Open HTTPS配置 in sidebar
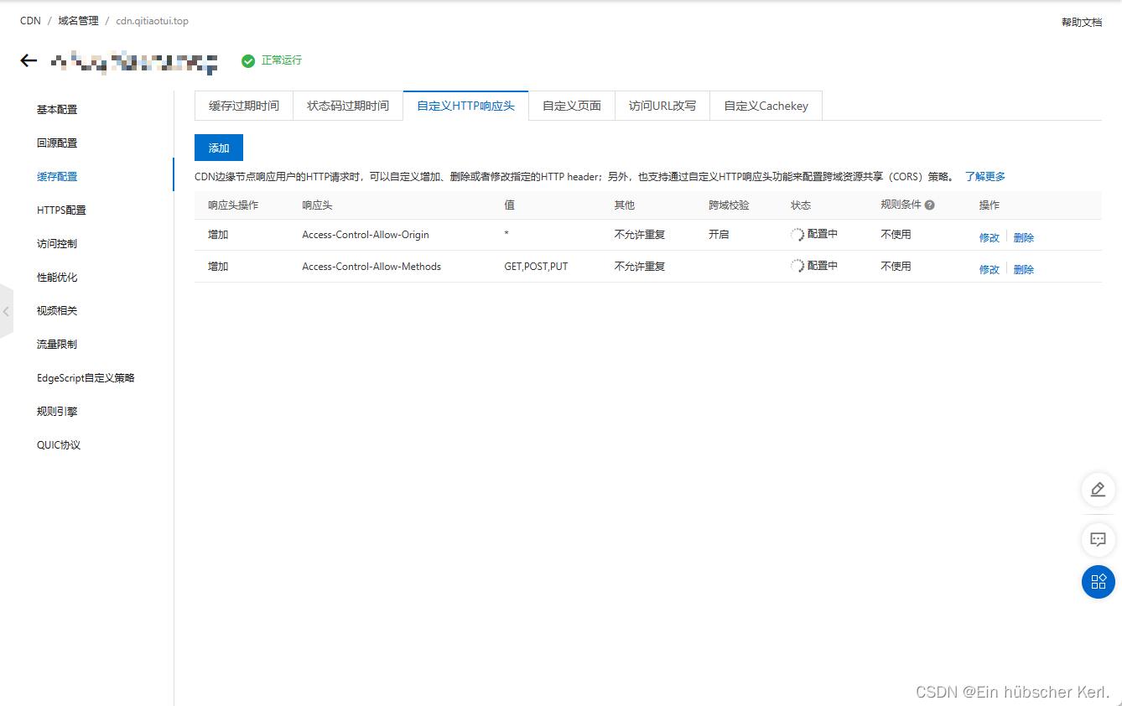 61,210
